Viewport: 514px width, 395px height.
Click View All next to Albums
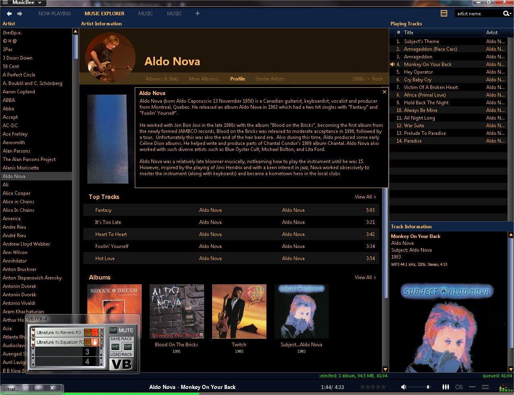[x=365, y=277]
